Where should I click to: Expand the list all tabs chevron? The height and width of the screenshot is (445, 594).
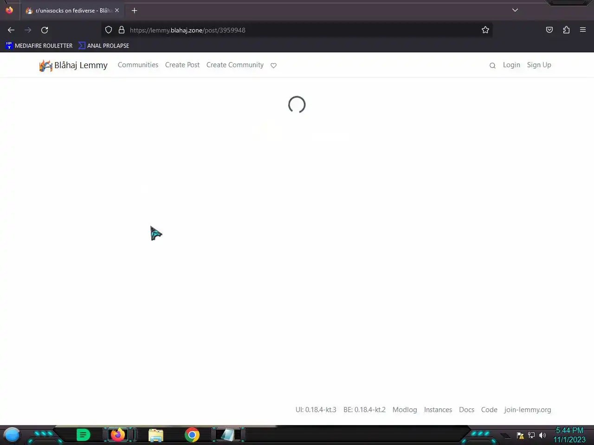[515, 10]
